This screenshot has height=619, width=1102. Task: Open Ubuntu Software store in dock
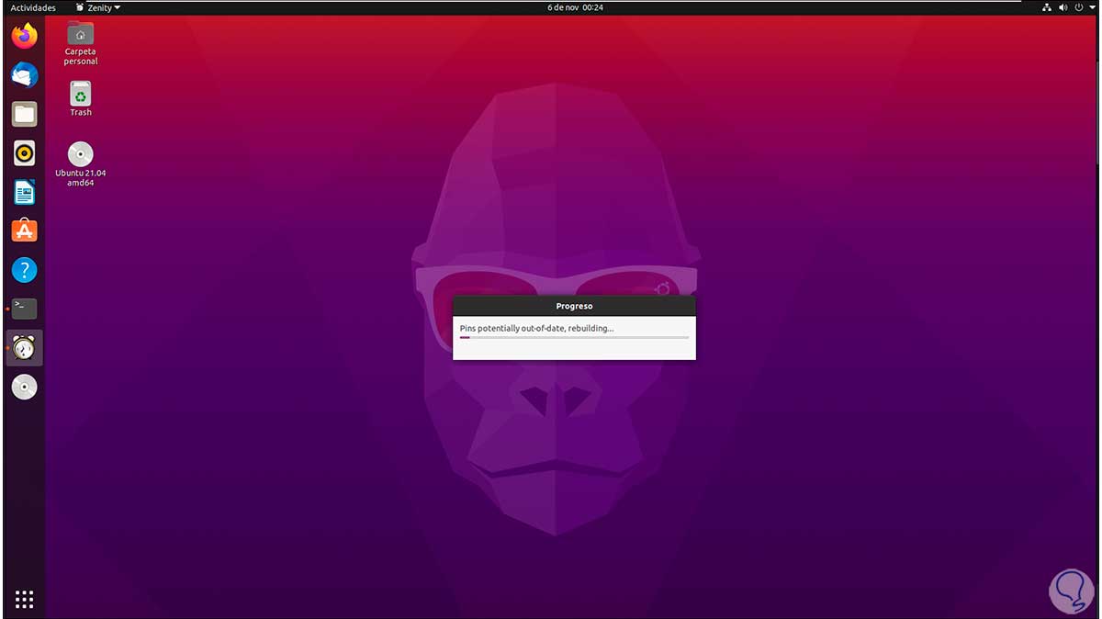[25, 231]
